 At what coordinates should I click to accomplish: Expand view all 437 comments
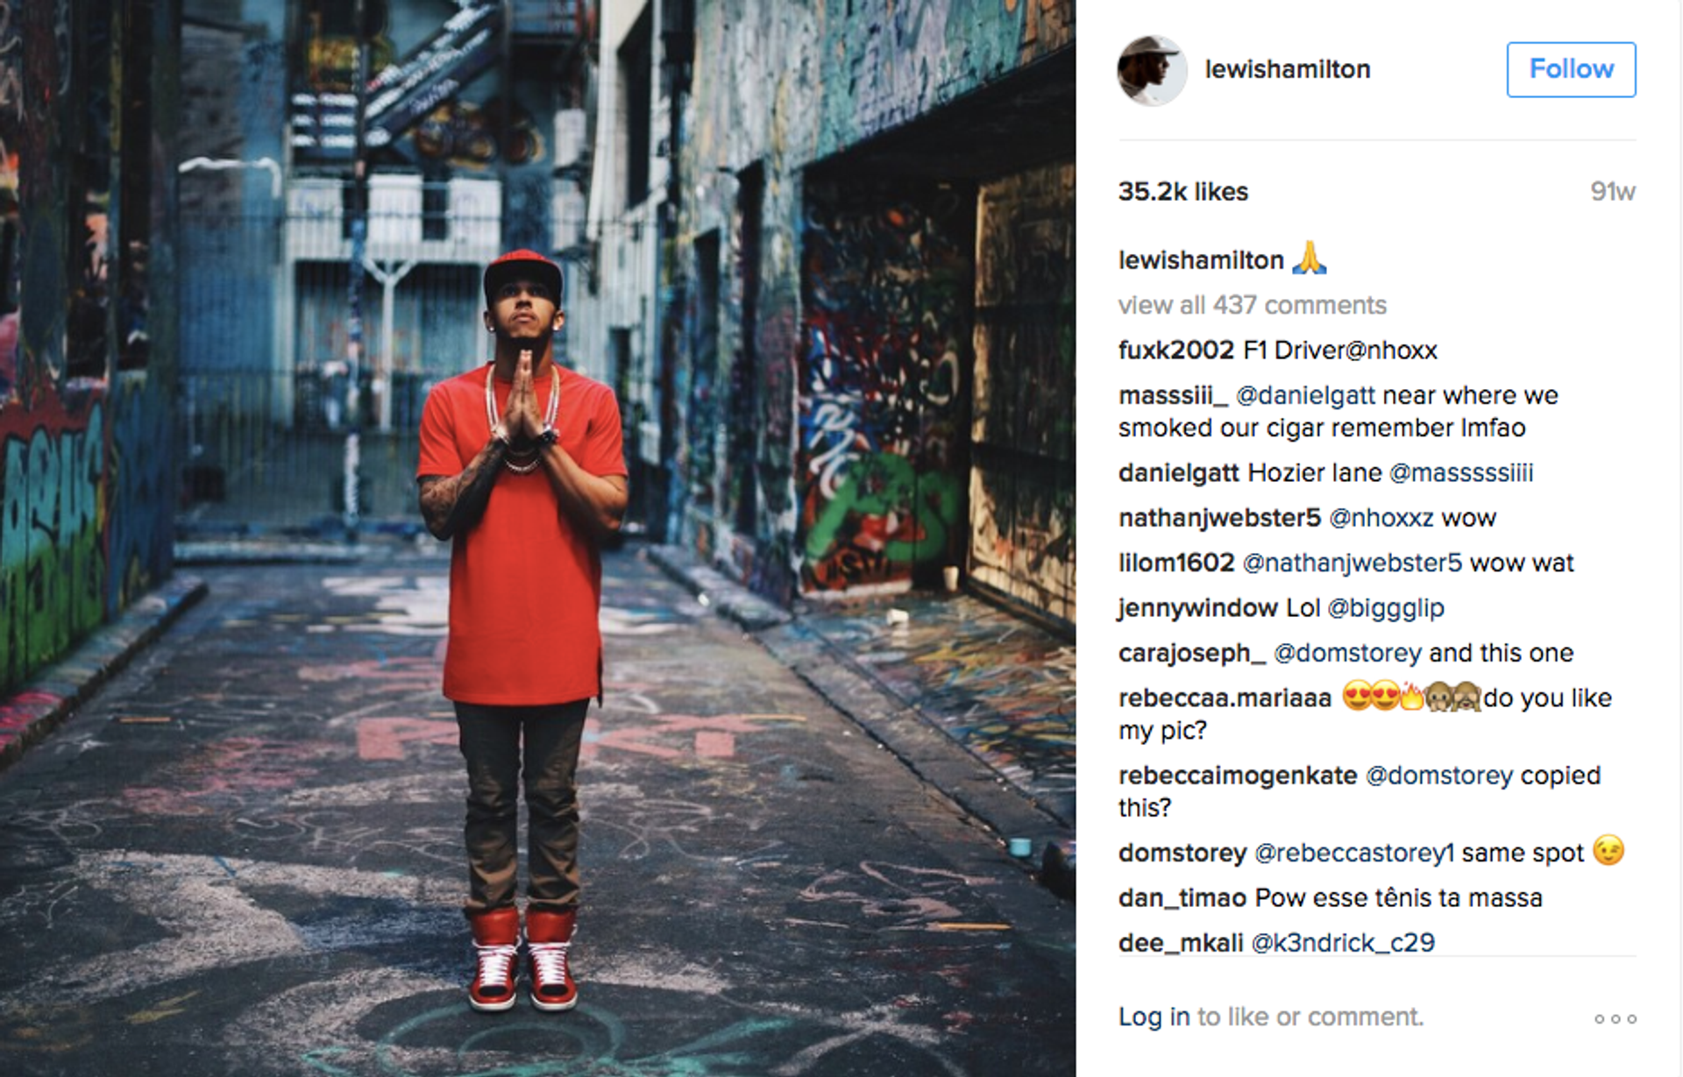pos(1252,305)
